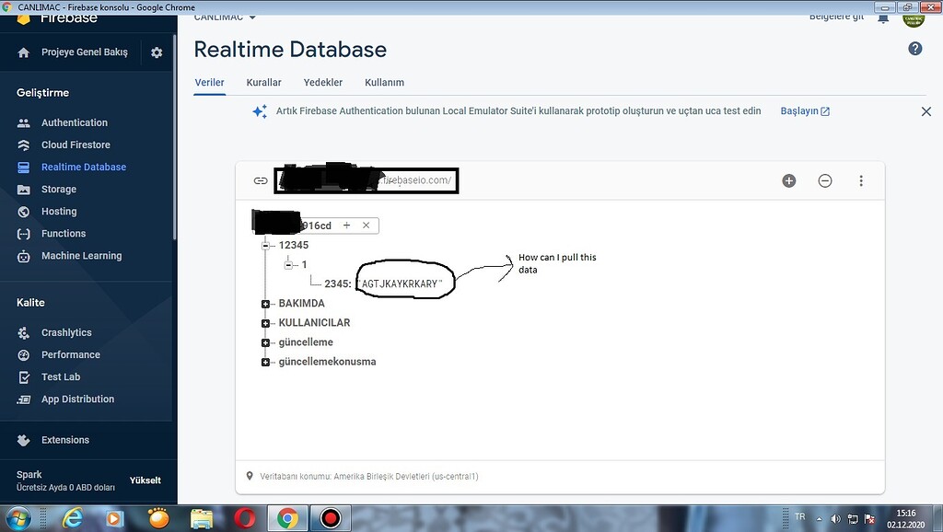Click the Crashlytics icon

click(23, 332)
